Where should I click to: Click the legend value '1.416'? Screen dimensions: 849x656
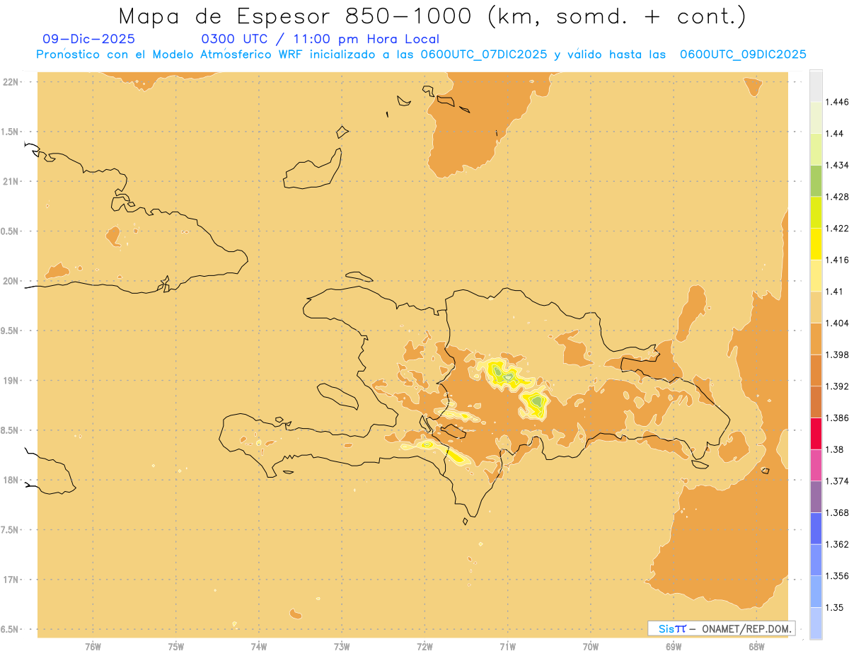point(836,260)
